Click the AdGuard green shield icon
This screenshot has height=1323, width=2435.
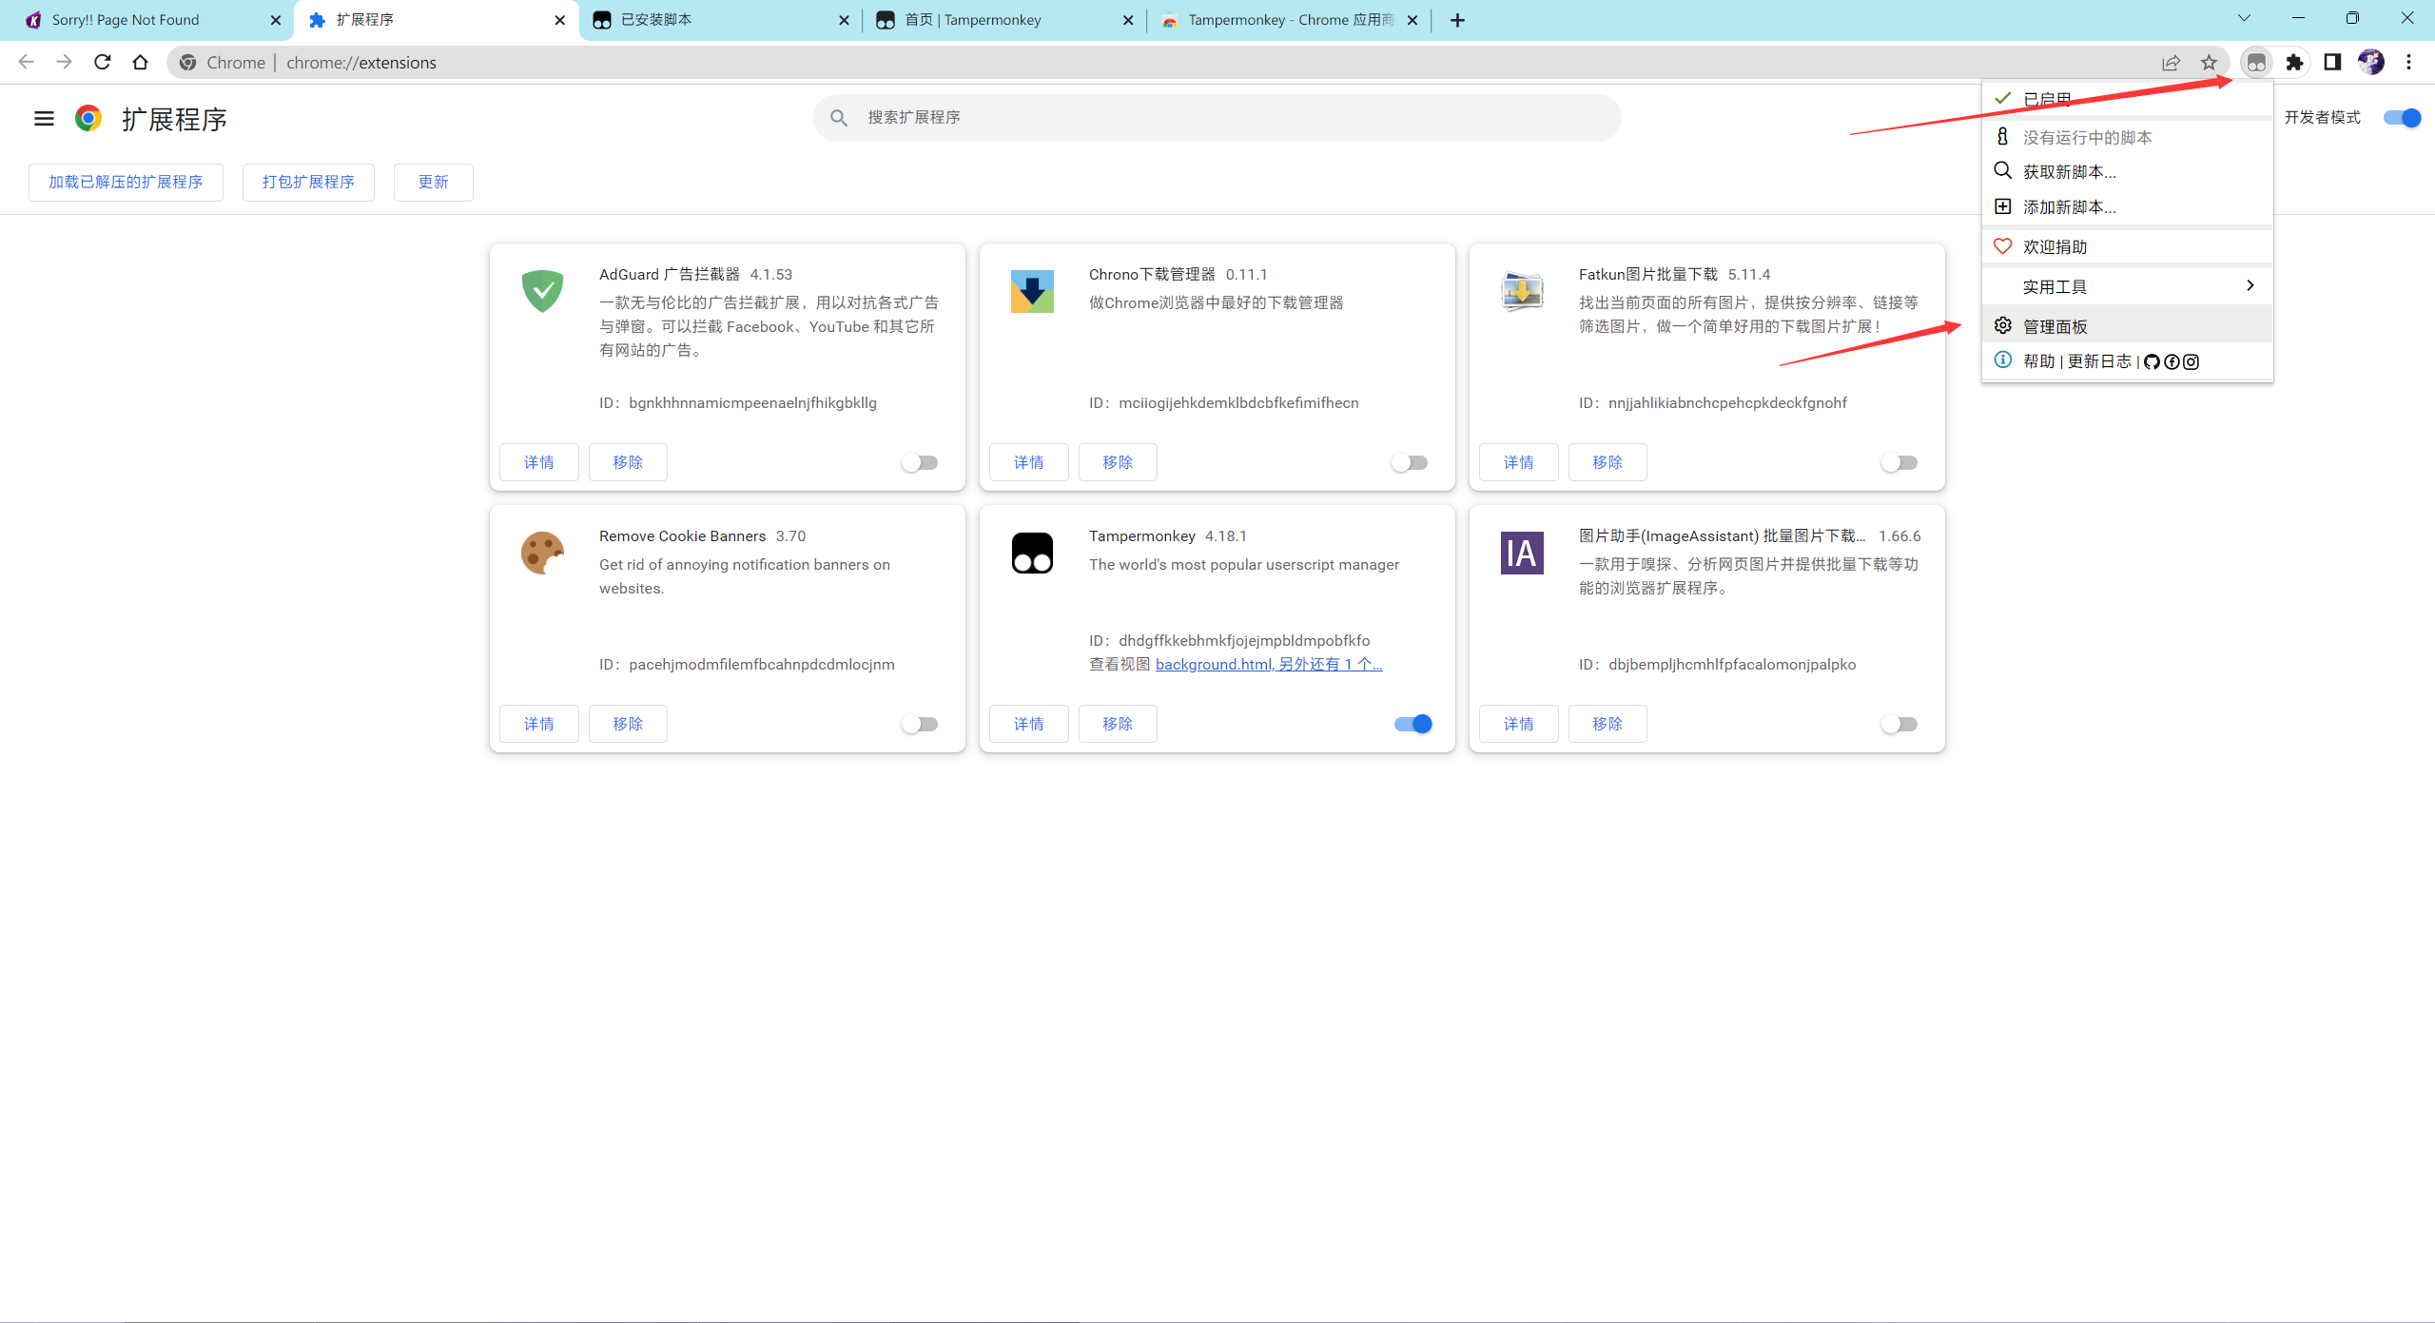point(542,291)
